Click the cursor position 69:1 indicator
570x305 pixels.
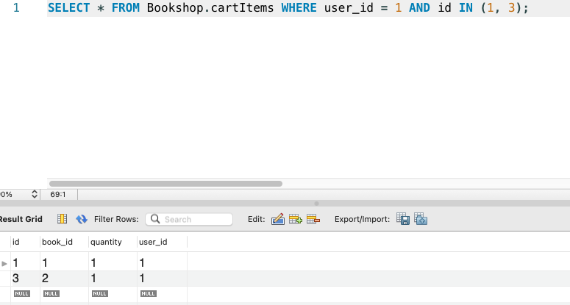(58, 194)
